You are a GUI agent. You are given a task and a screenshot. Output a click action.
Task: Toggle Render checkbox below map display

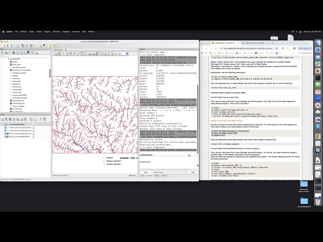coord(130,175)
